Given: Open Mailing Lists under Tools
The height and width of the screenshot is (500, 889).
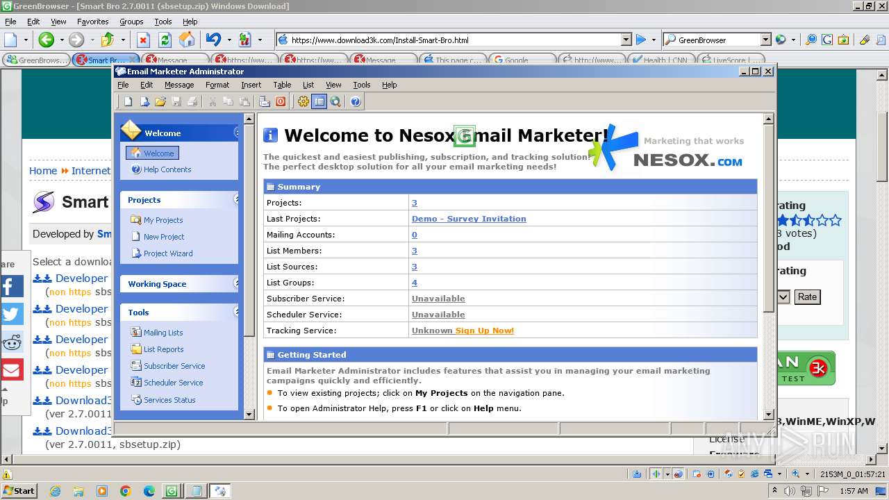Looking at the screenshot, I should [x=163, y=333].
